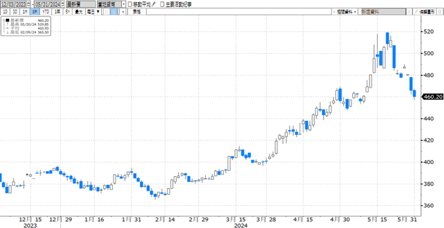
Task: Click the 400 y-axis label
Action: click(429, 162)
